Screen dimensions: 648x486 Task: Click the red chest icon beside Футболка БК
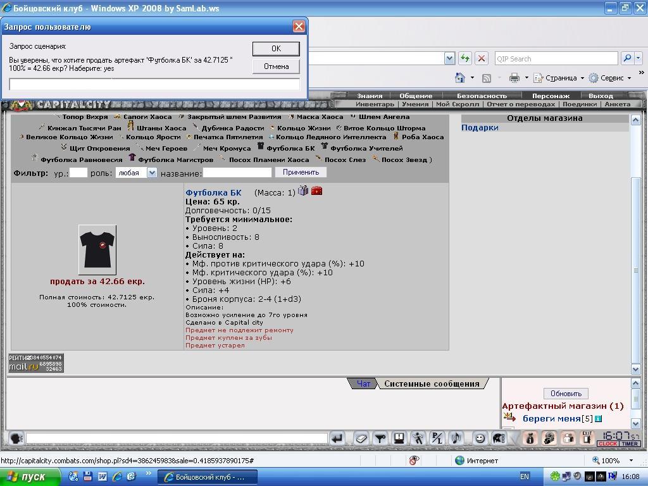click(316, 191)
